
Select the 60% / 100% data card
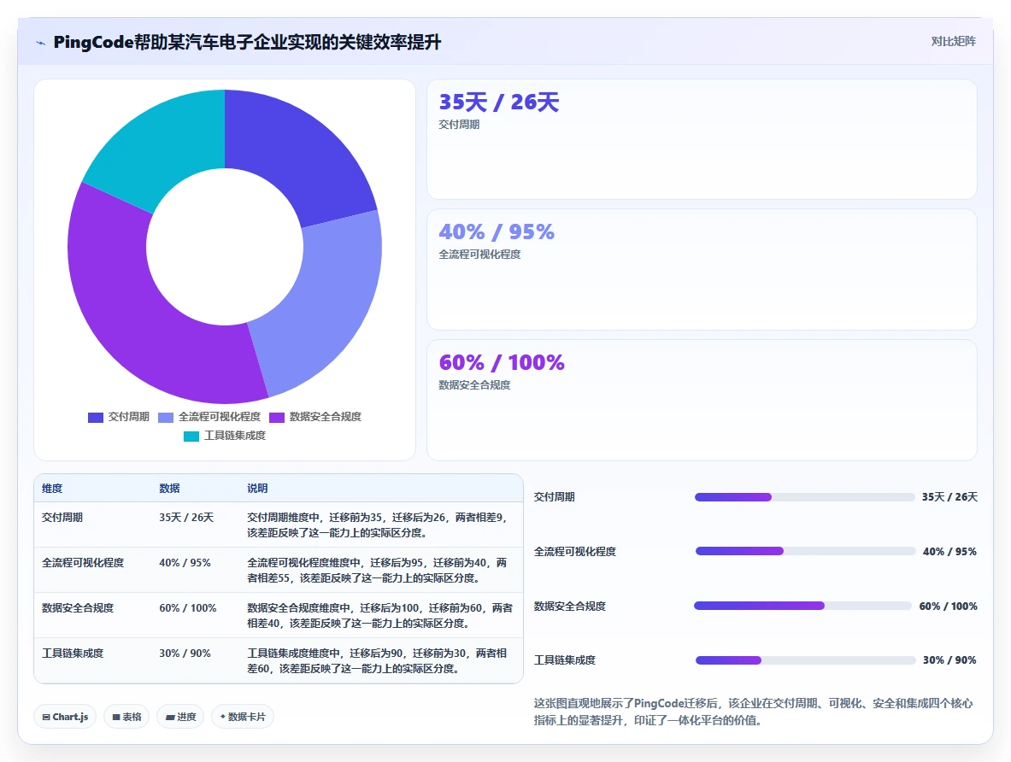point(702,401)
